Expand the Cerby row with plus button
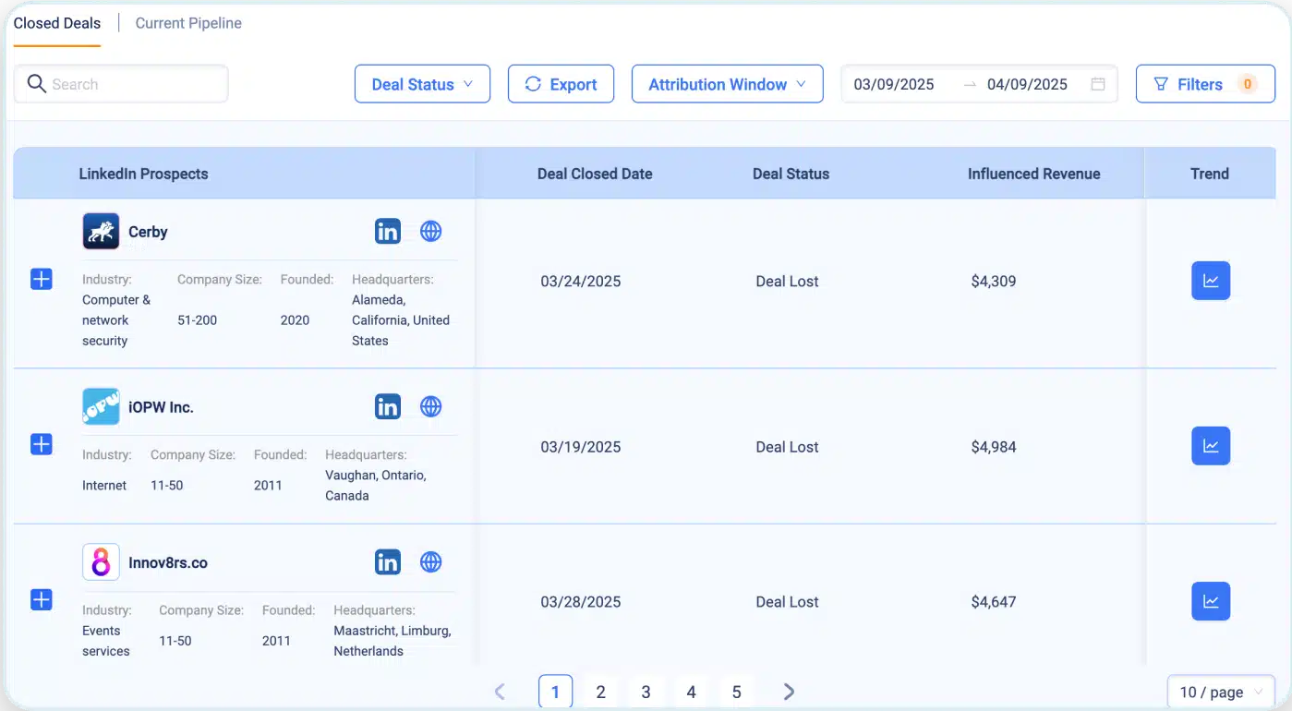The width and height of the screenshot is (1292, 711). [42, 279]
